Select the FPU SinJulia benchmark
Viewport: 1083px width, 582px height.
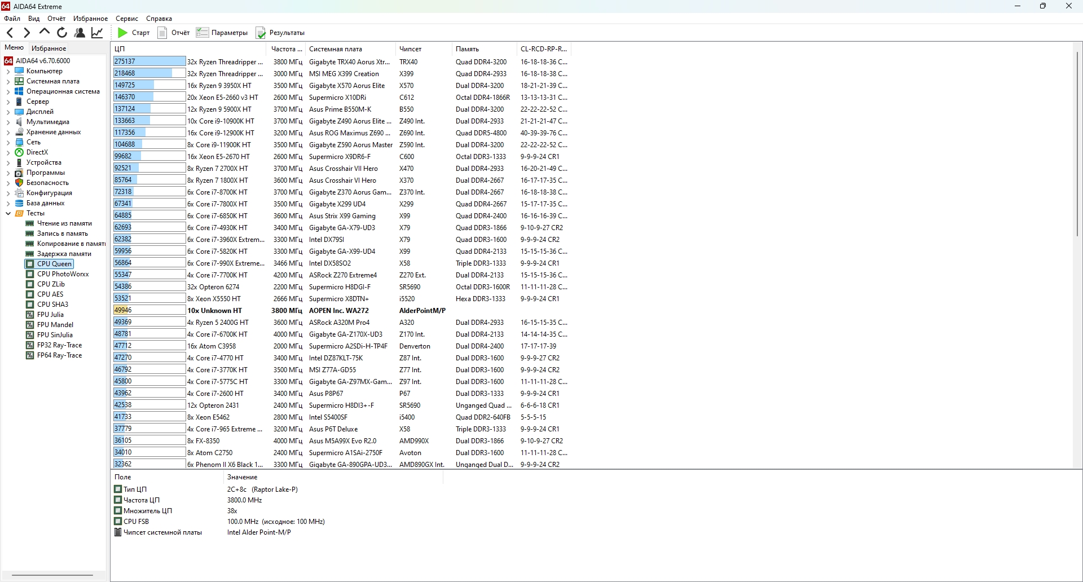coord(55,335)
